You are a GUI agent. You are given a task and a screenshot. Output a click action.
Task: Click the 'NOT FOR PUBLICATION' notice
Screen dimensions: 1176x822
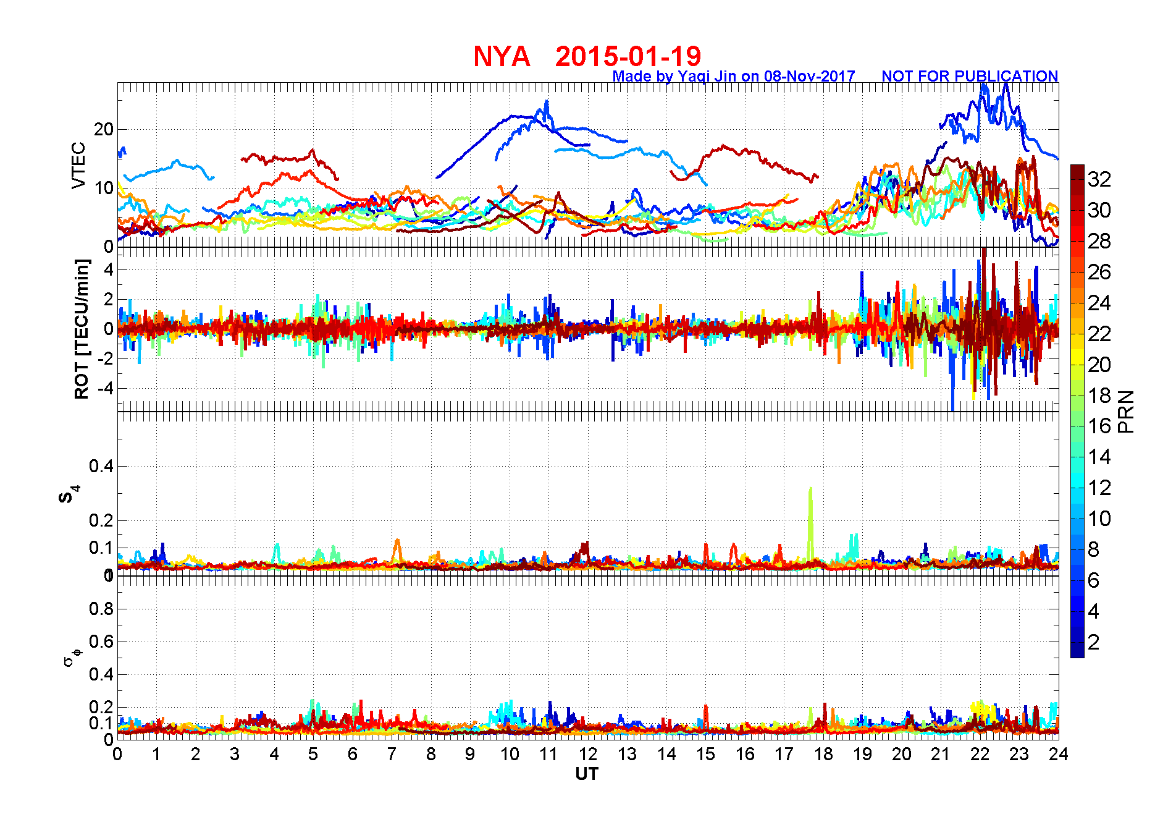970,76
